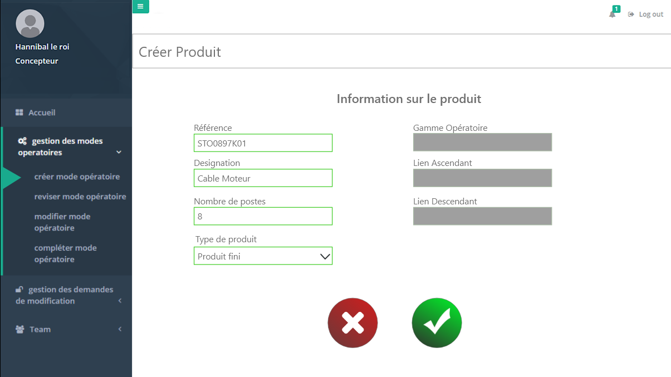
Task: Expand the Team menu chevron
Action: tap(120, 329)
